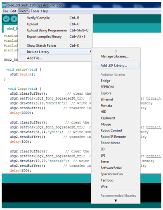This screenshot has height=210, width=163.
Task: Include the Bridge library
Action: 116,81
